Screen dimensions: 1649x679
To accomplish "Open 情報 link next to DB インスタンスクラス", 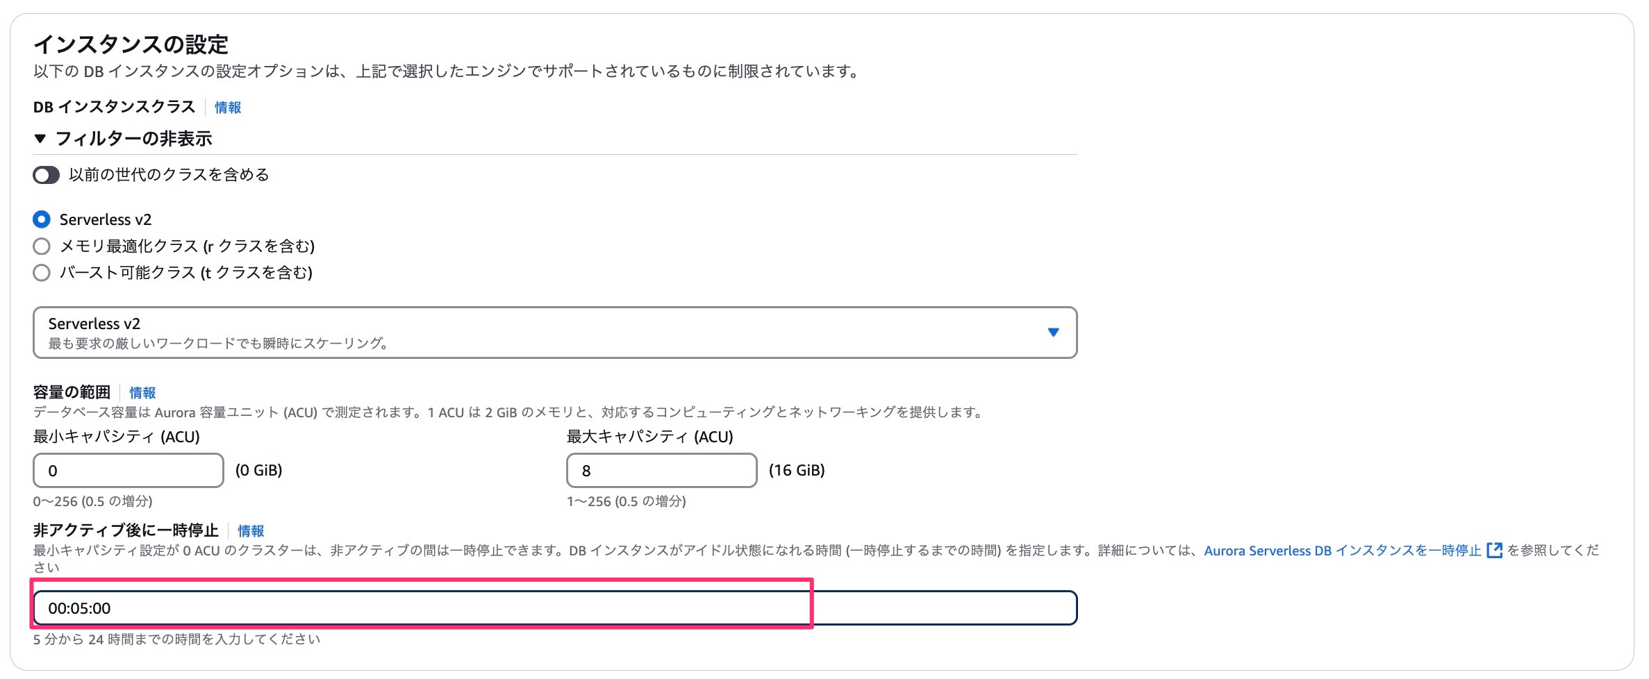I will tap(228, 108).
